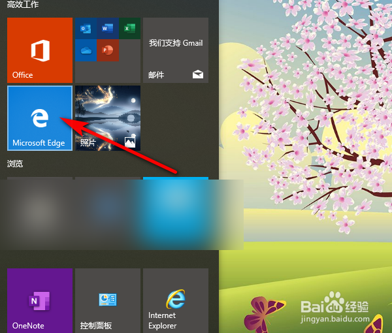
Task: Open the Microsoft Edge tile
Action: 40,118
